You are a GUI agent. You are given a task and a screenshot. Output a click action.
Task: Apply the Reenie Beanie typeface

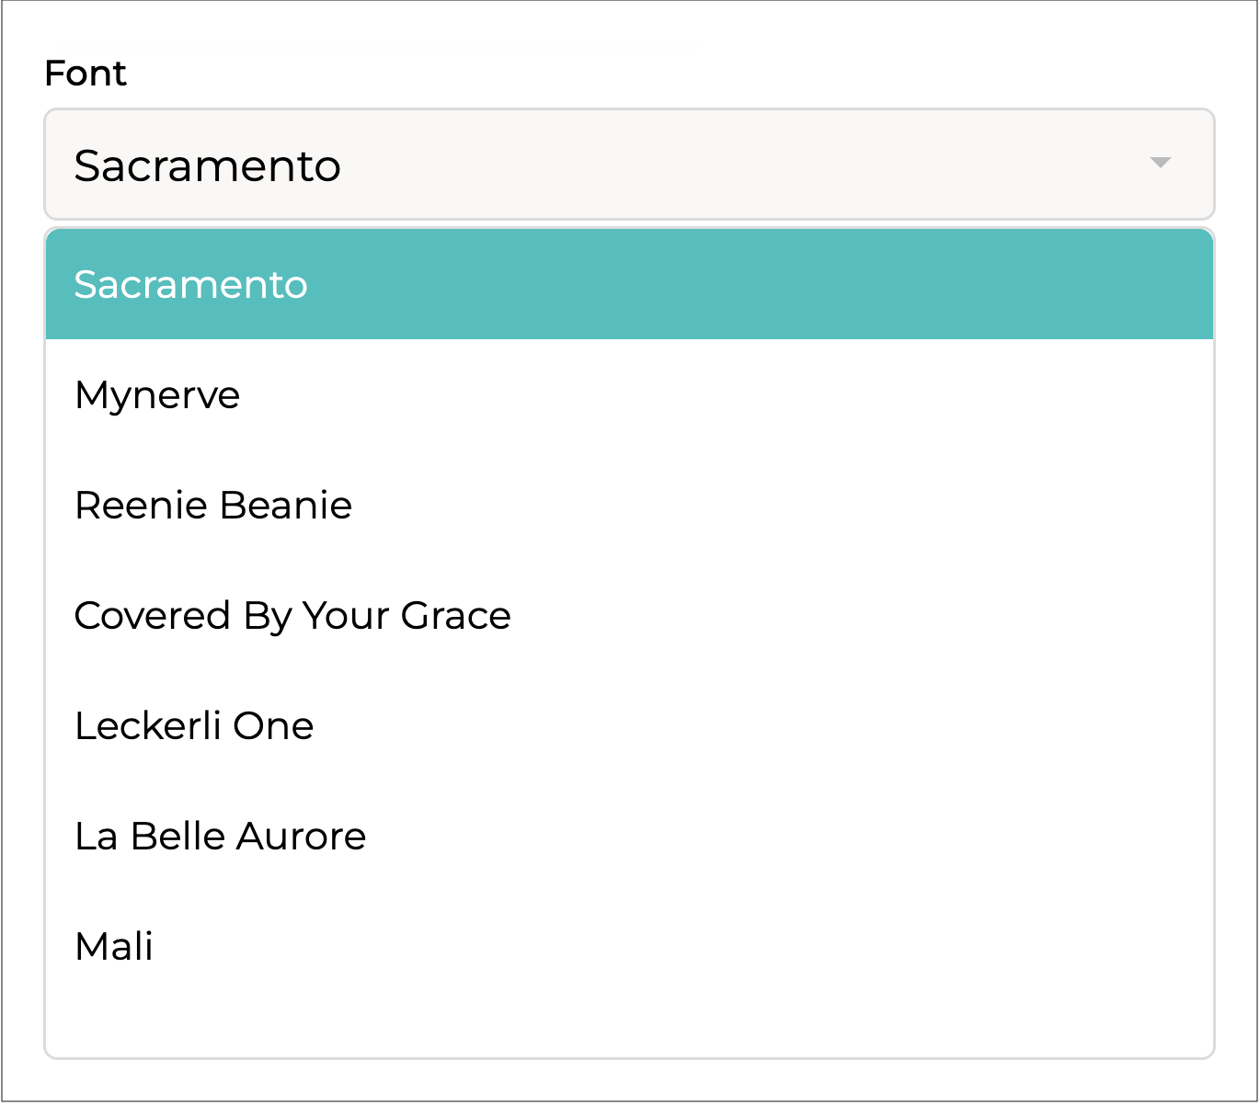tap(213, 506)
